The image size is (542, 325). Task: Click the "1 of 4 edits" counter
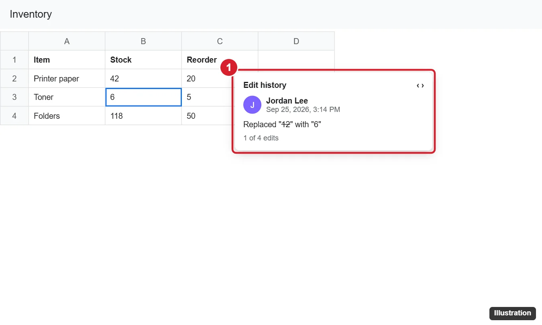point(261,138)
